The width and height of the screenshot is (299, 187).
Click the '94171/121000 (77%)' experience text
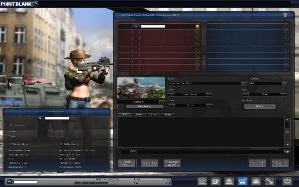(x=107, y=179)
